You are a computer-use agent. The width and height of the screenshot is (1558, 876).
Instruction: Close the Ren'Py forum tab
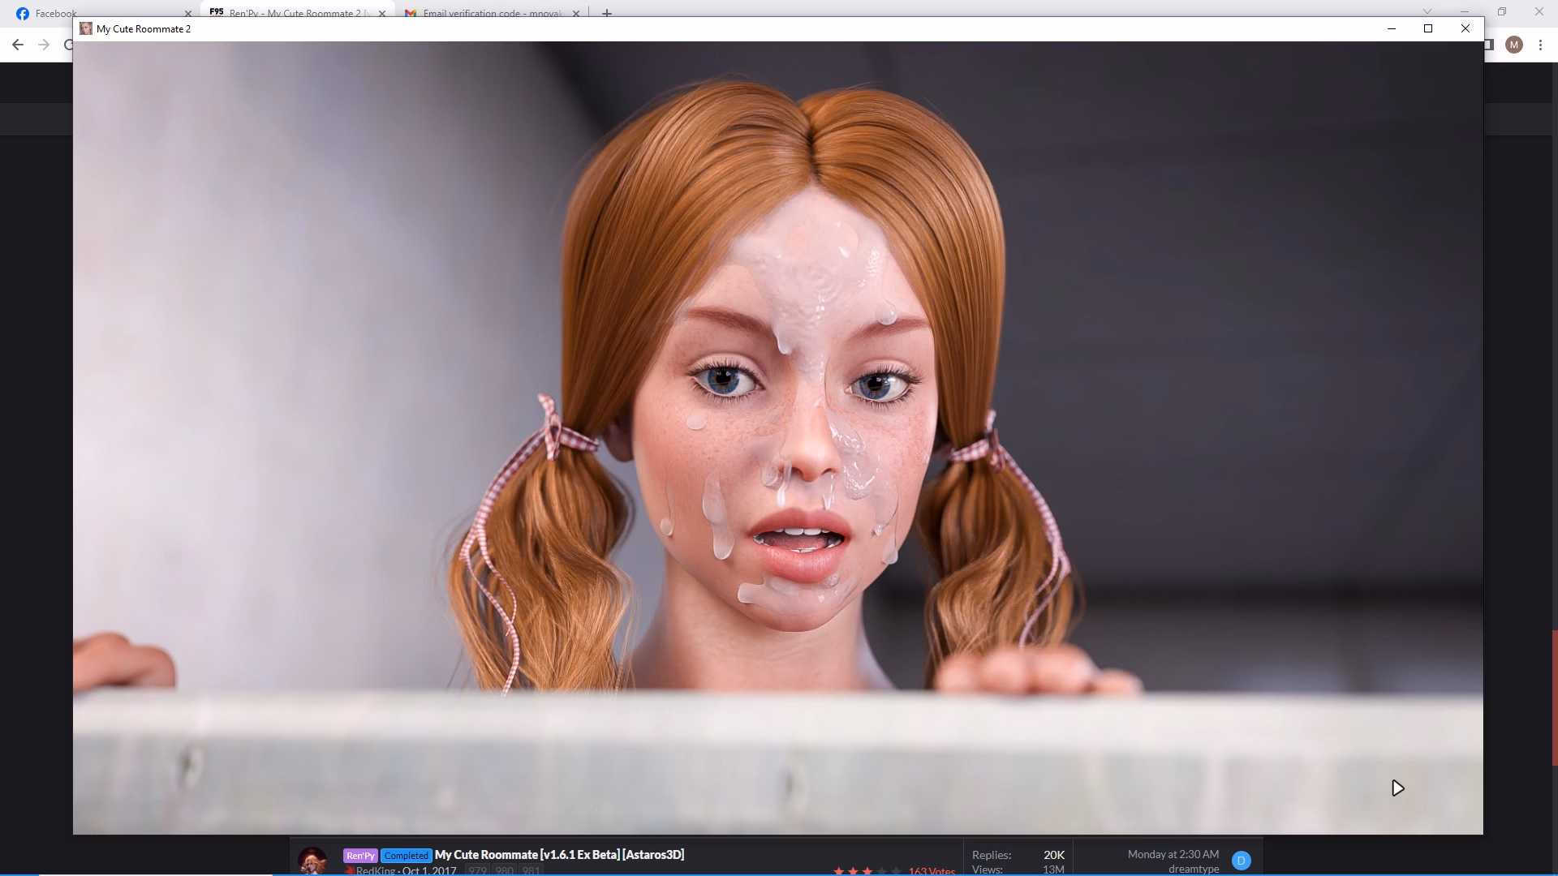(382, 14)
